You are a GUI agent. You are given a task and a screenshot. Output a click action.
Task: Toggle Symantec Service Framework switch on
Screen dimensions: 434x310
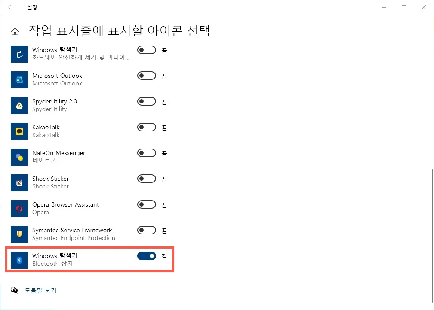coord(147,230)
